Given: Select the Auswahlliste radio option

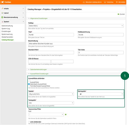Looking at the screenshot, I should (29, 82).
